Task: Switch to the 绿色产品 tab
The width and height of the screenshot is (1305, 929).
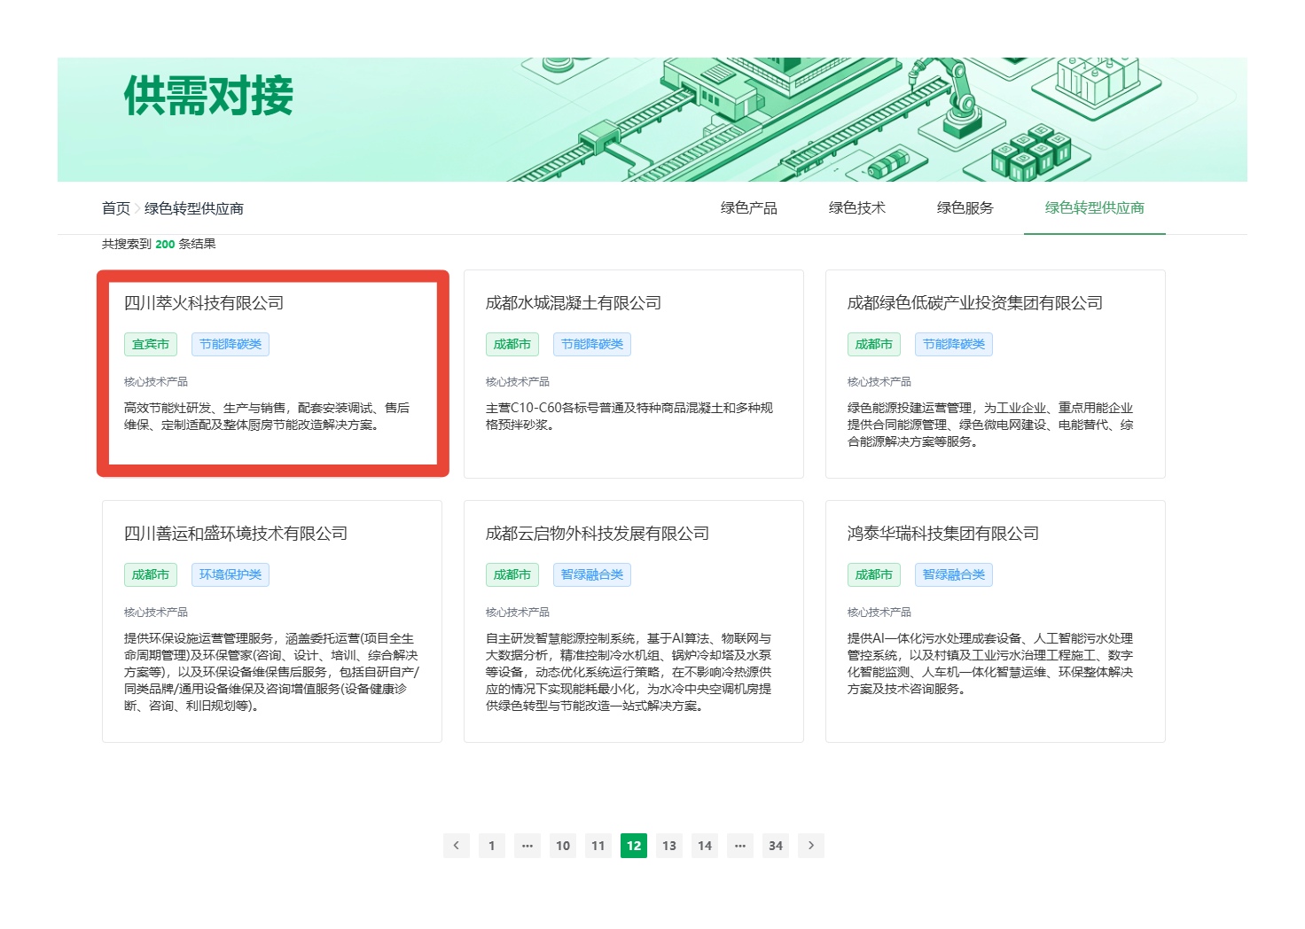Action: (749, 208)
